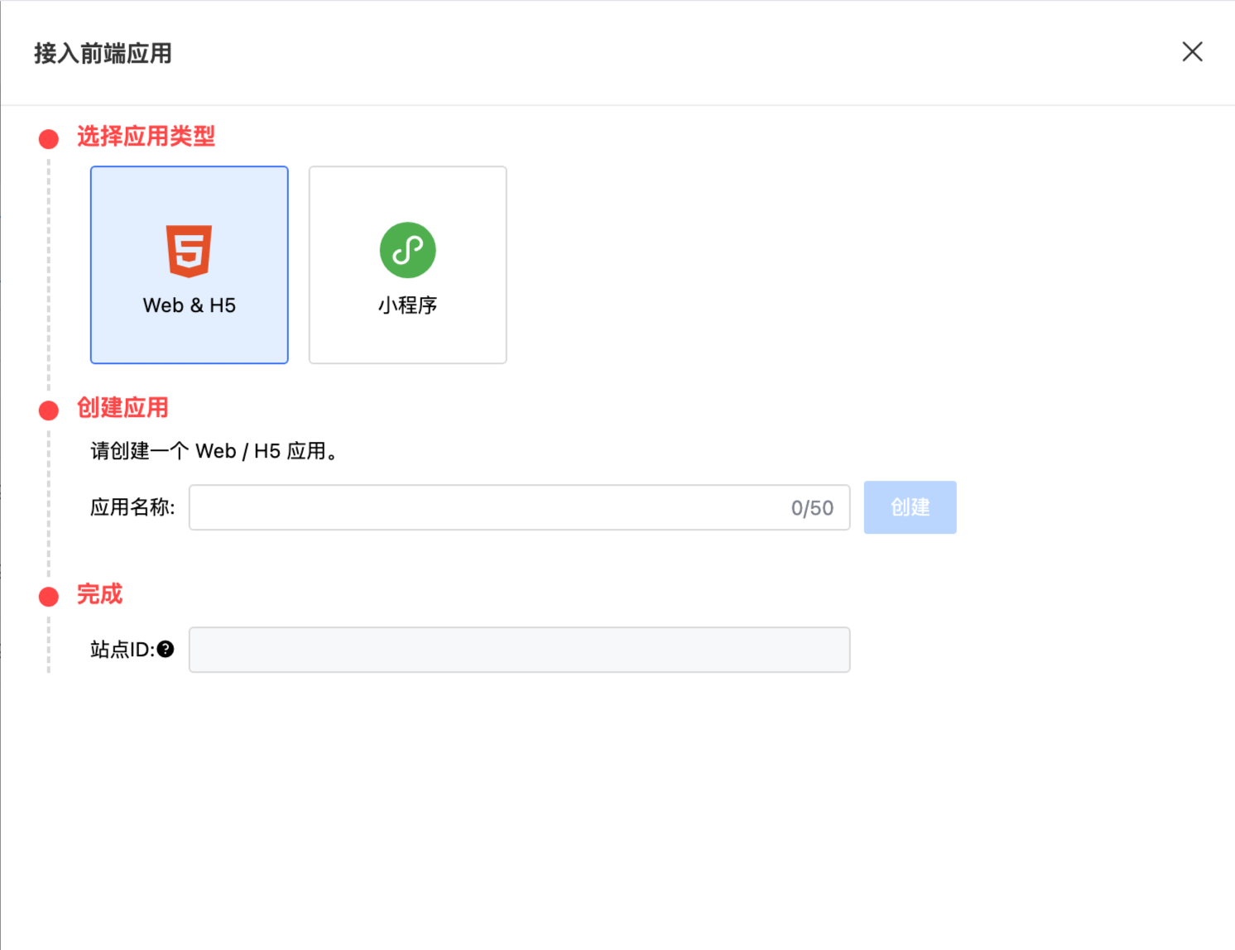Click the 接入前端应用 dialog title
1235x950 pixels.
103,54
